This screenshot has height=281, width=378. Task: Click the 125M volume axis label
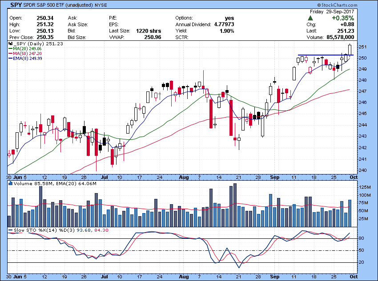[x=364, y=187]
